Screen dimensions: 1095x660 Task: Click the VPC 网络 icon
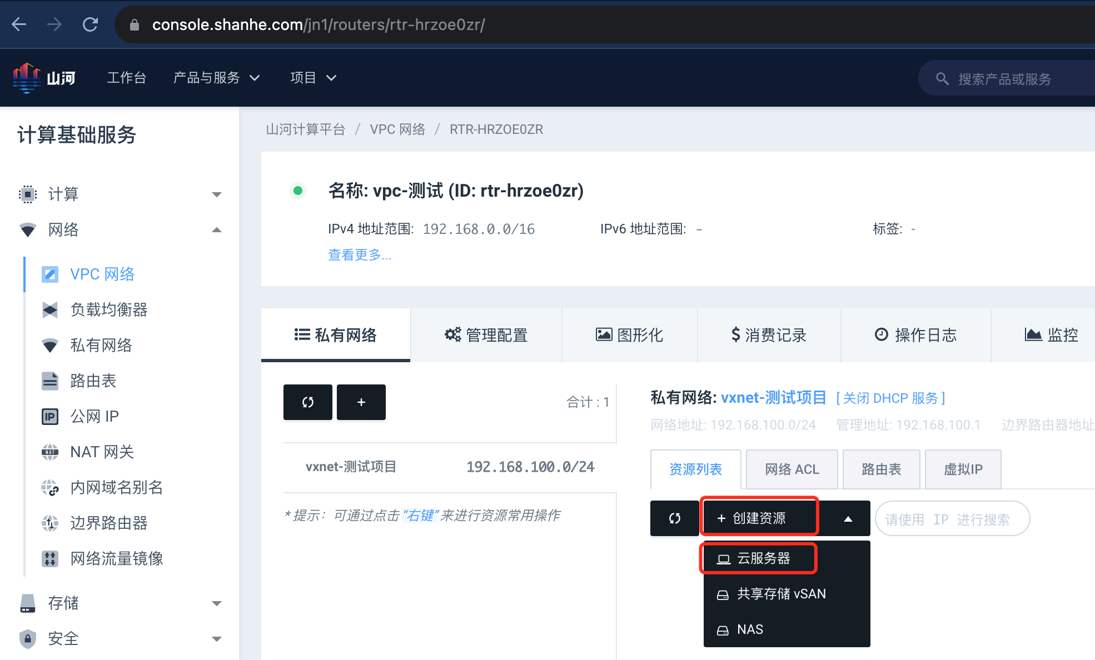click(x=50, y=274)
